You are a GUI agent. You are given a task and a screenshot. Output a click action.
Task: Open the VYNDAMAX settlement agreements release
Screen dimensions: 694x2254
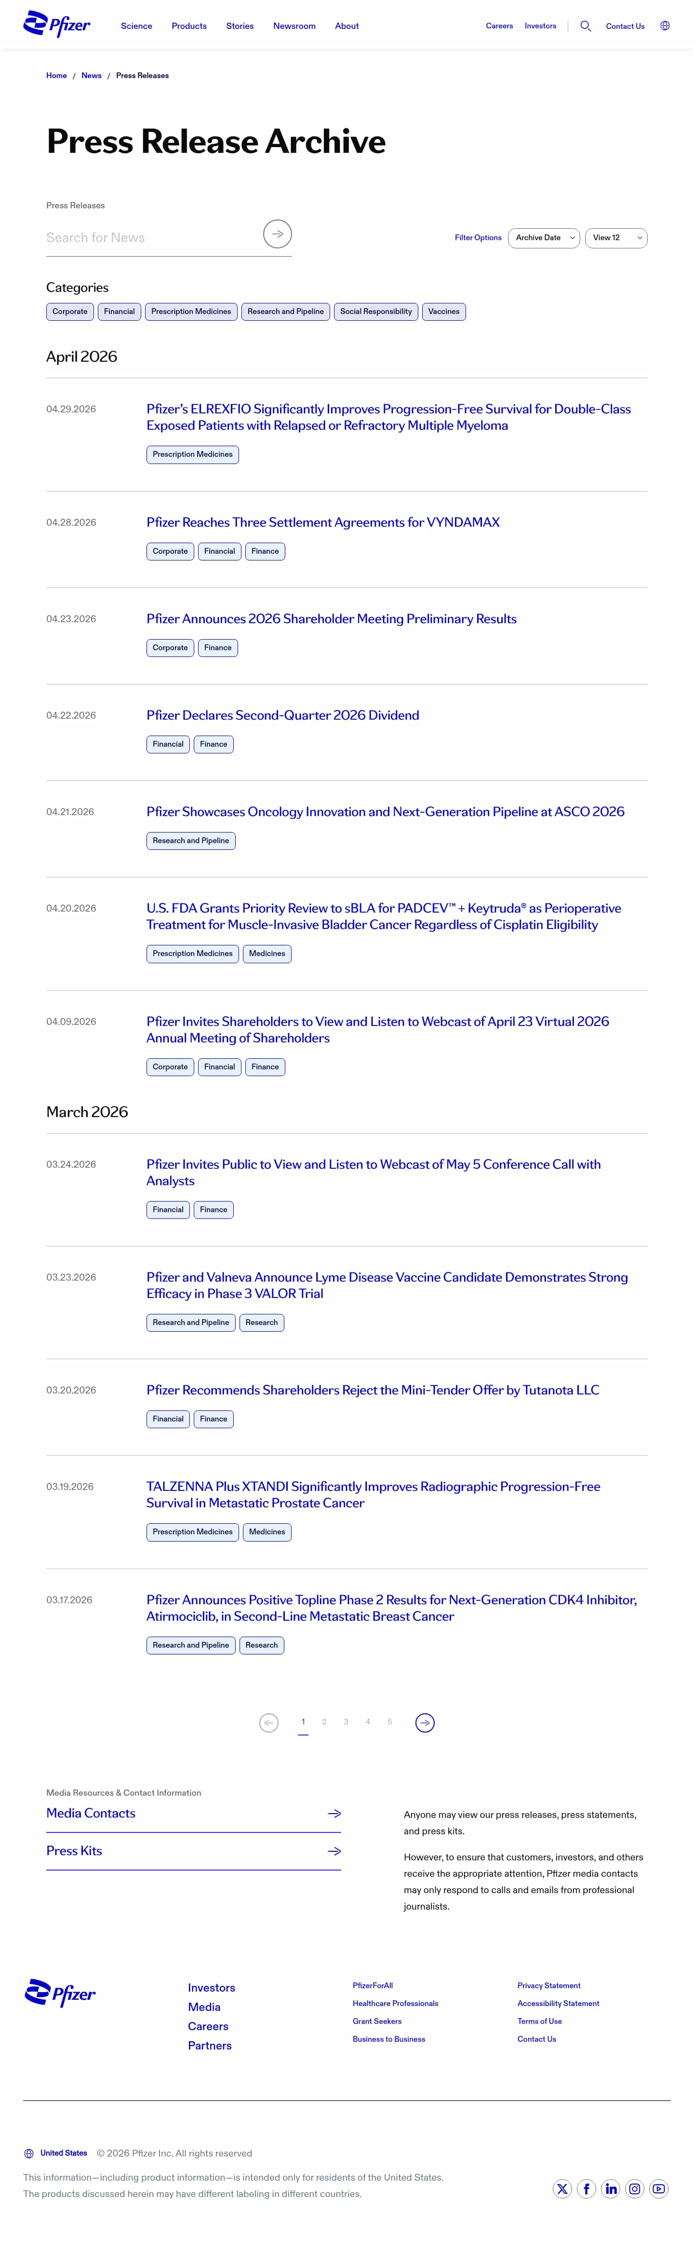(323, 522)
